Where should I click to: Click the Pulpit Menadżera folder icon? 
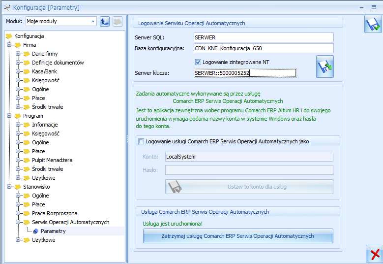pyautogui.click(x=27, y=160)
